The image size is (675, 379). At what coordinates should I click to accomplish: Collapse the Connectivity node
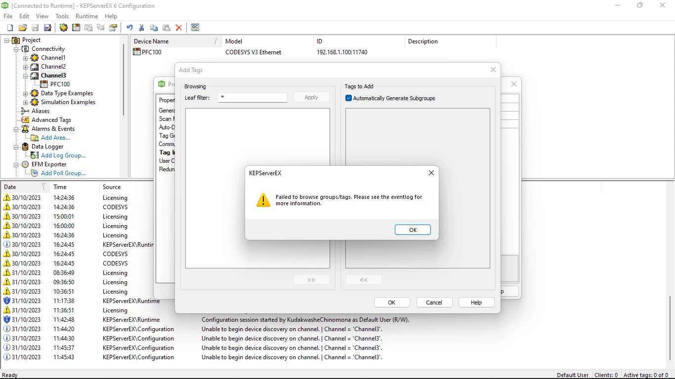coord(16,49)
